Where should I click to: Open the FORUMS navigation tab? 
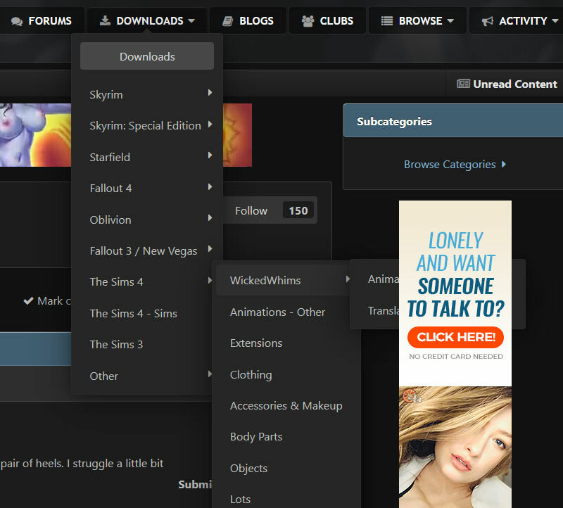tap(42, 21)
